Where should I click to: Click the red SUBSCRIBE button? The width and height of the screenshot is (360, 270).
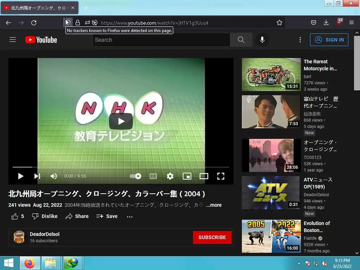pyautogui.click(x=212, y=237)
